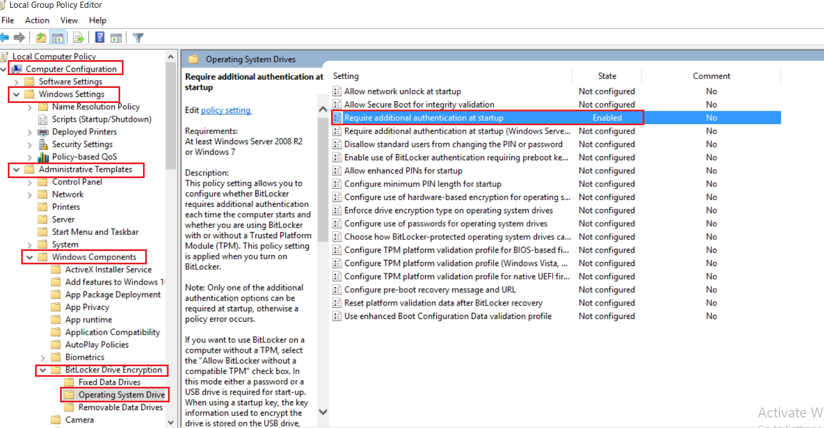Click description pane scroll down arrow
This screenshot has width=824, height=428.
click(x=323, y=412)
